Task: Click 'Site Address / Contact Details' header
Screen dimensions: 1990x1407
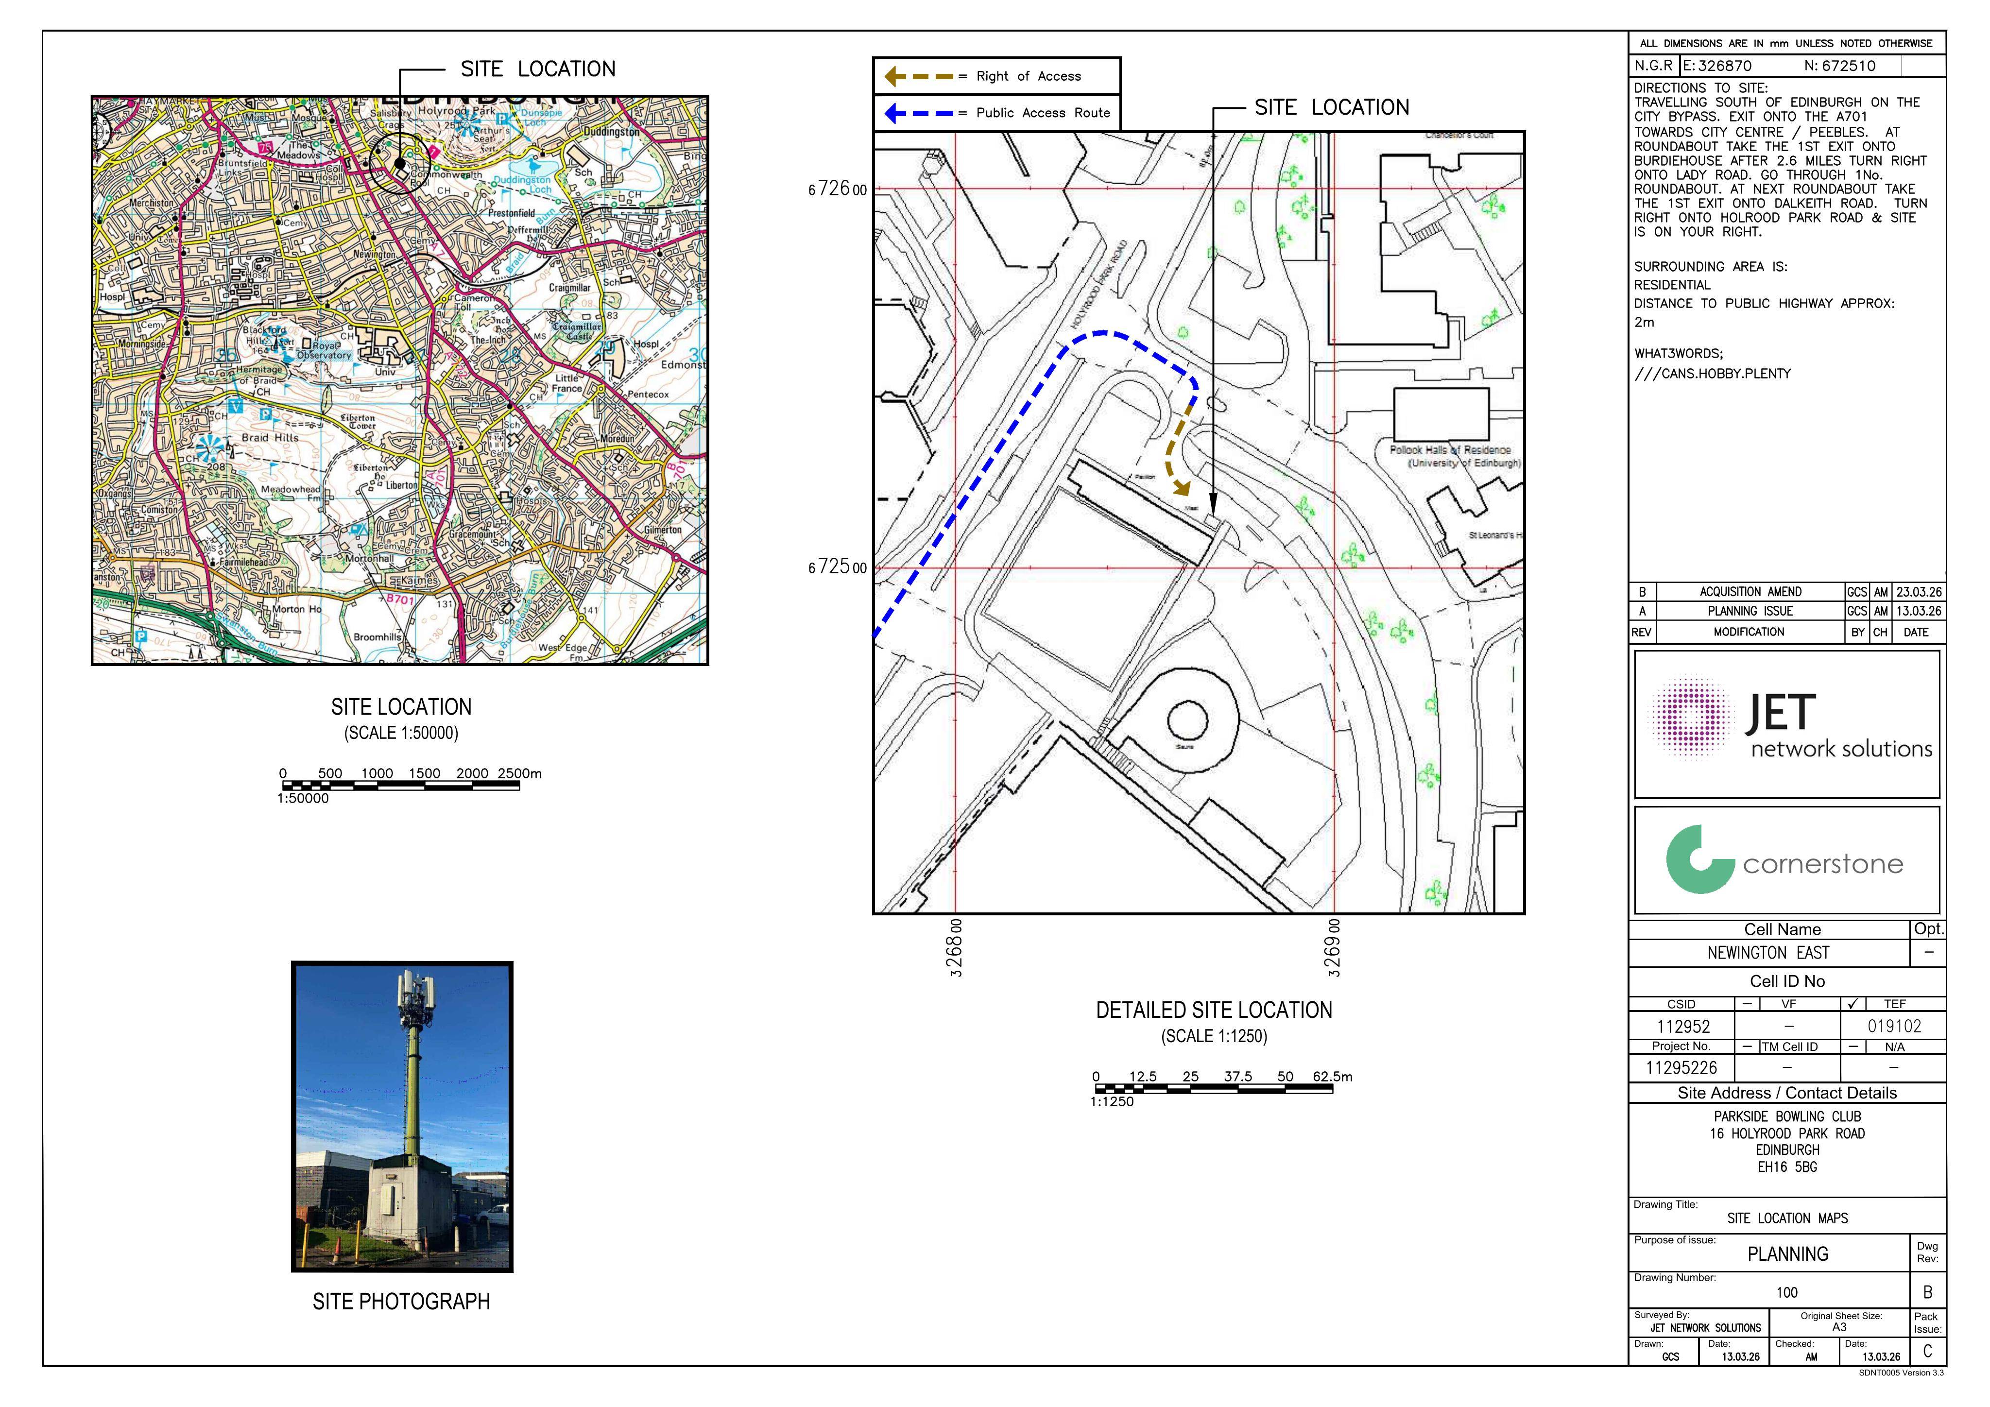Action: pos(1787,1093)
